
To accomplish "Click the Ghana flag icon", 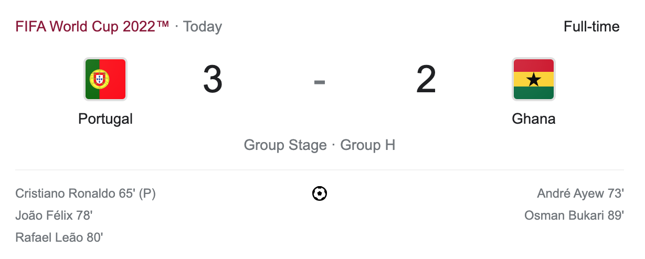I will (x=533, y=79).
